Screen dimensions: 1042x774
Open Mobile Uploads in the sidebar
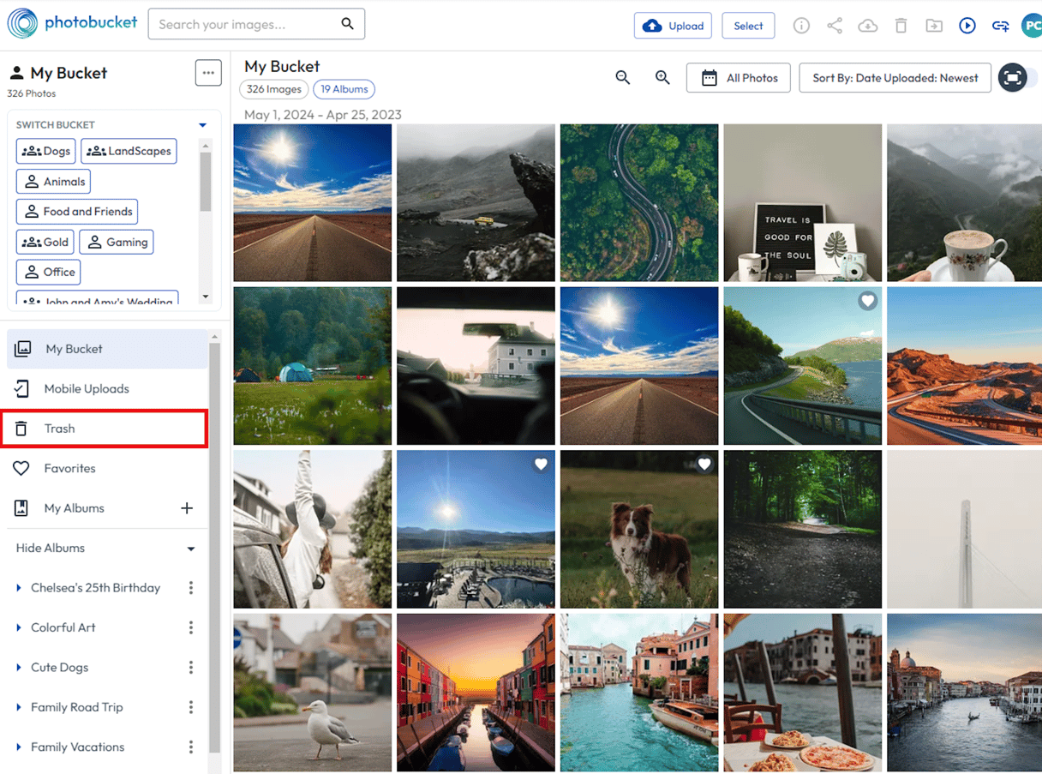[86, 388]
